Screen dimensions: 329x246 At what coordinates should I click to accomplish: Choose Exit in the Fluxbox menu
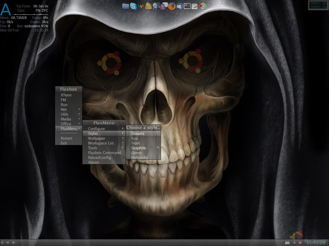pos(69,143)
